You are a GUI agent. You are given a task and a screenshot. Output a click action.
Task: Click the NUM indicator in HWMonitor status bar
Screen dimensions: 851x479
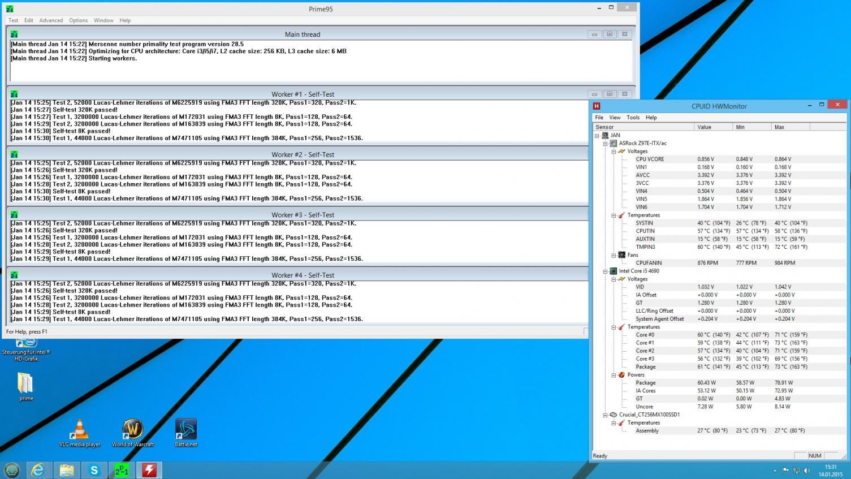(815, 456)
